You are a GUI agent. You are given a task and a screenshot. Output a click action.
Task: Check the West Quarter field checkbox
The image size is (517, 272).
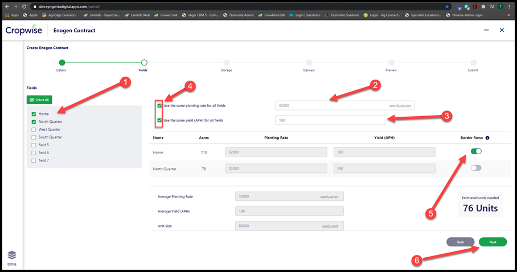[34, 130]
